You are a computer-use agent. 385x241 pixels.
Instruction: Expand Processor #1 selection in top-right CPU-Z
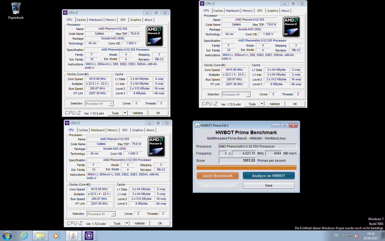(x=236, y=94)
